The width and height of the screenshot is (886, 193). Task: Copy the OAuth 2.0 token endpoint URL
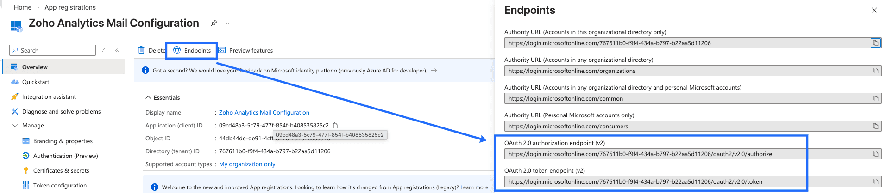point(875,181)
